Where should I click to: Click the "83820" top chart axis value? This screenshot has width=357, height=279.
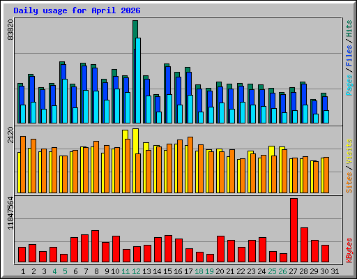tap(10, 29)
